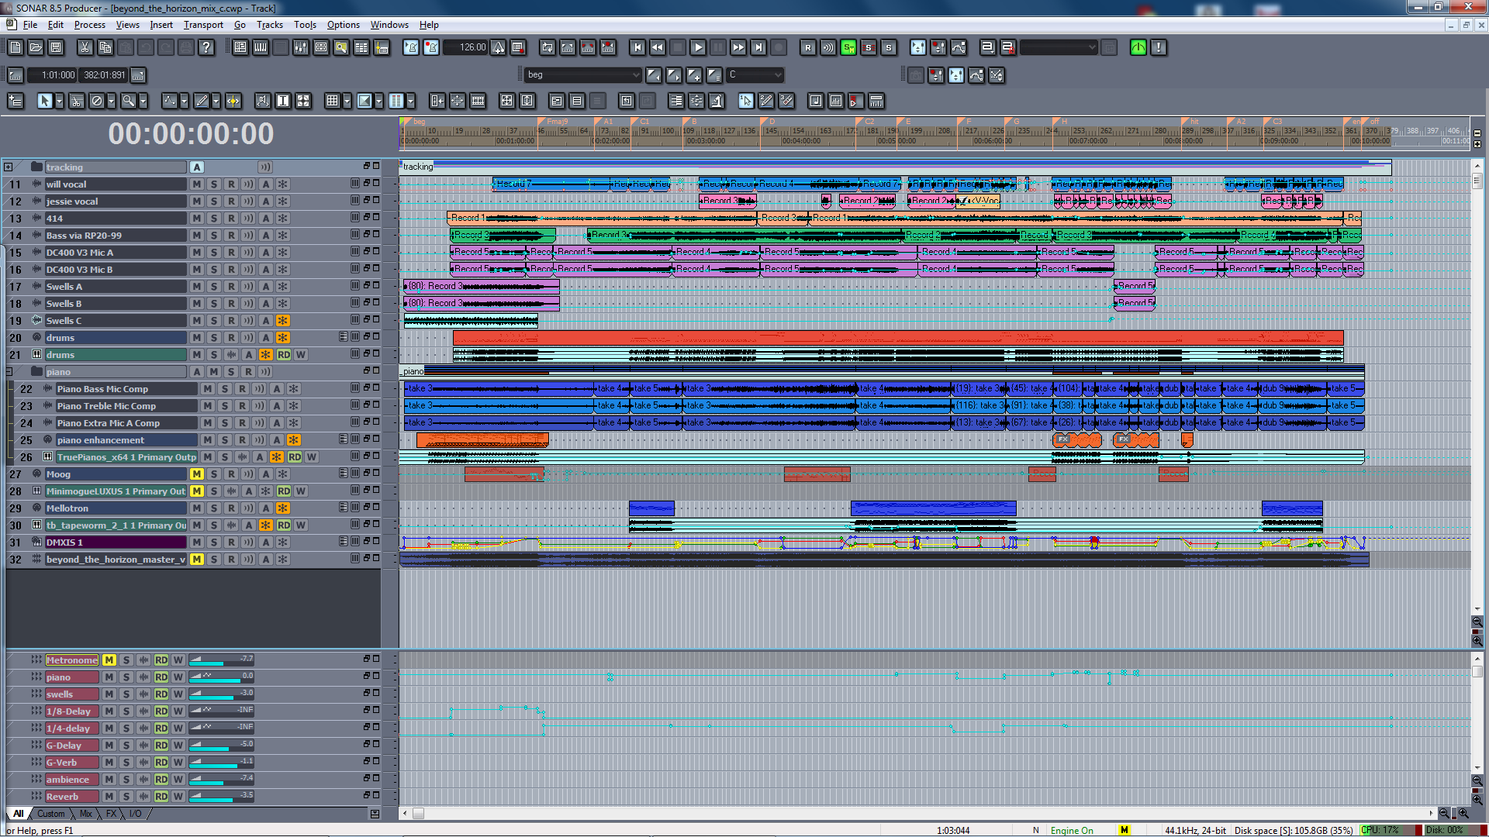Select the Zoom magnifier tool
The image size is (1489, 837).
tap(129, 101)
